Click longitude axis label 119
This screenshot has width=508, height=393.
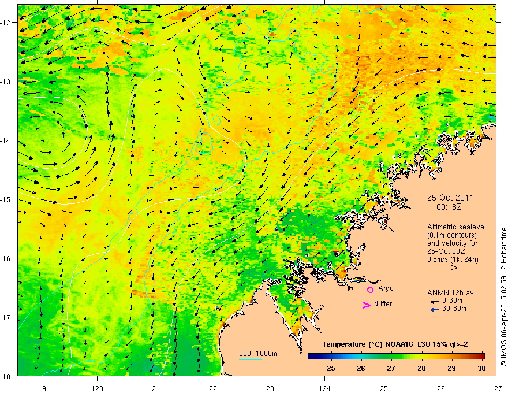click(40, 389)
